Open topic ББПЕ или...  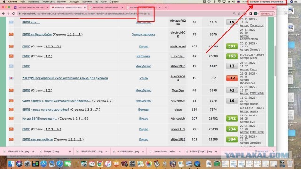click(x=31, y=23)
